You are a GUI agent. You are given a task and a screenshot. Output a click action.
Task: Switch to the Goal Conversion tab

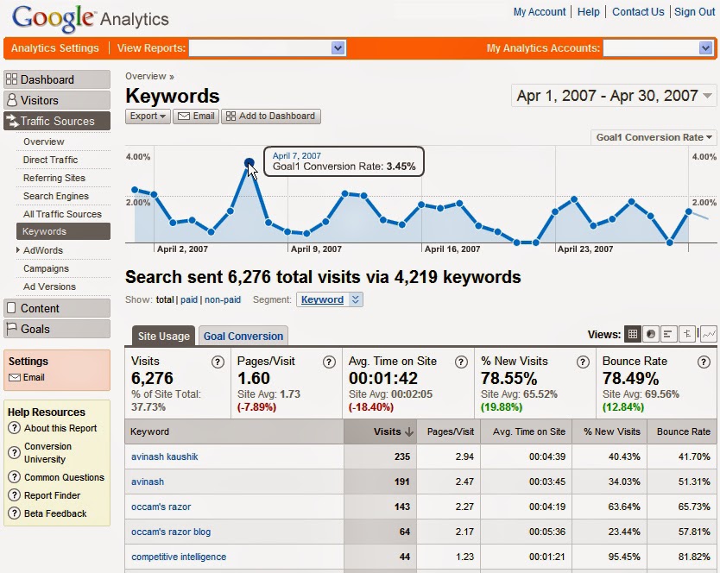[243, 336]
